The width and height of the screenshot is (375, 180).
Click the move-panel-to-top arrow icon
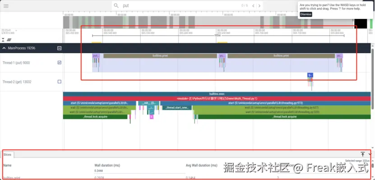(363, 154)
